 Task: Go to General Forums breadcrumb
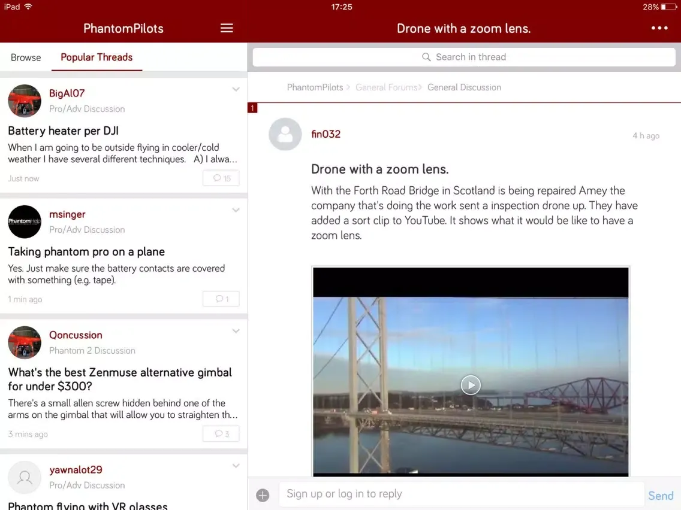(x=387, y=87)
